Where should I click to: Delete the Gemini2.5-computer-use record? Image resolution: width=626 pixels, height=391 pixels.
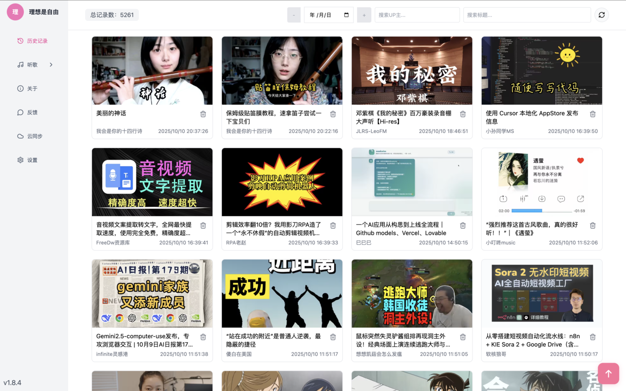pos(203,337)
